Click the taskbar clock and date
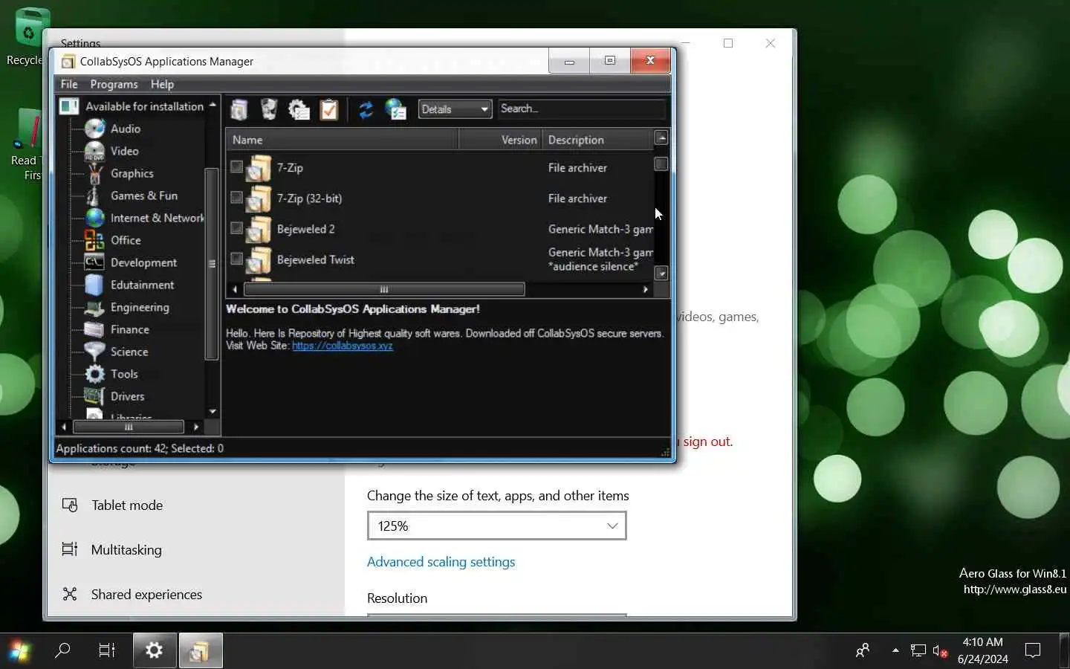This screenshot has width=1070, height=669. (x=982, y=650)
